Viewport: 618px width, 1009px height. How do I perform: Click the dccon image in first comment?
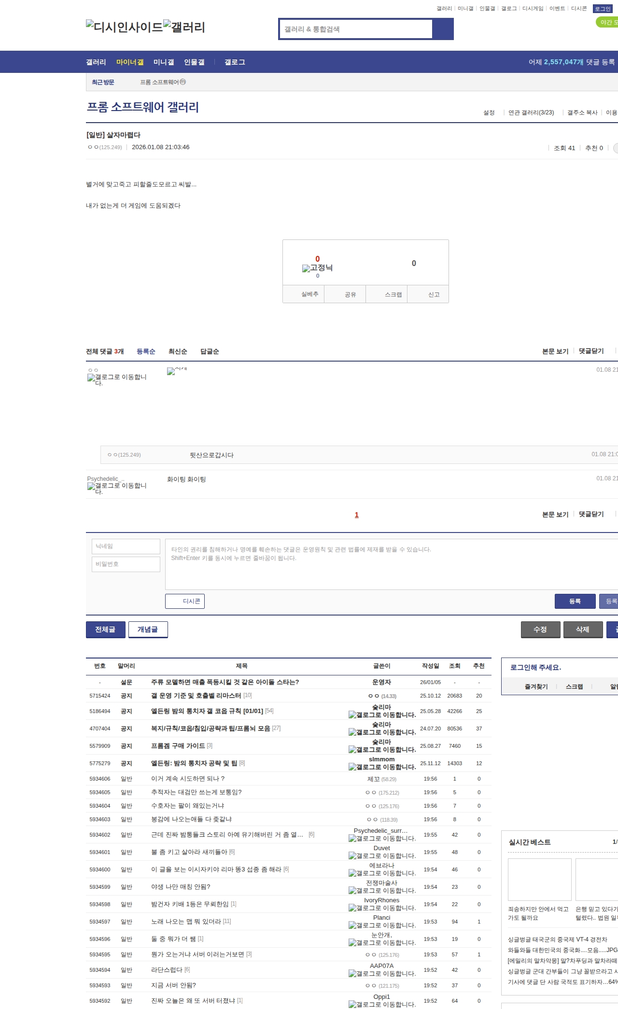coord(171,371)
